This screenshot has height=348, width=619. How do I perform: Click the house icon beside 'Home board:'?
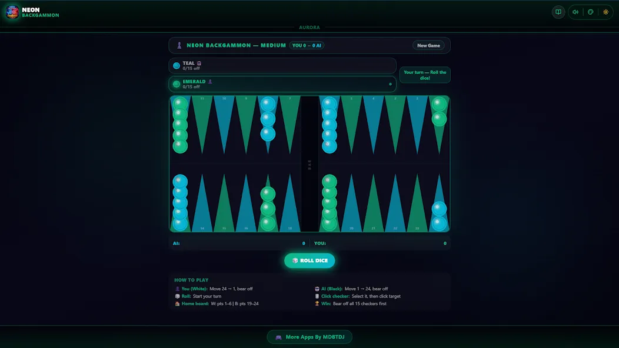[x=177, y=304]
